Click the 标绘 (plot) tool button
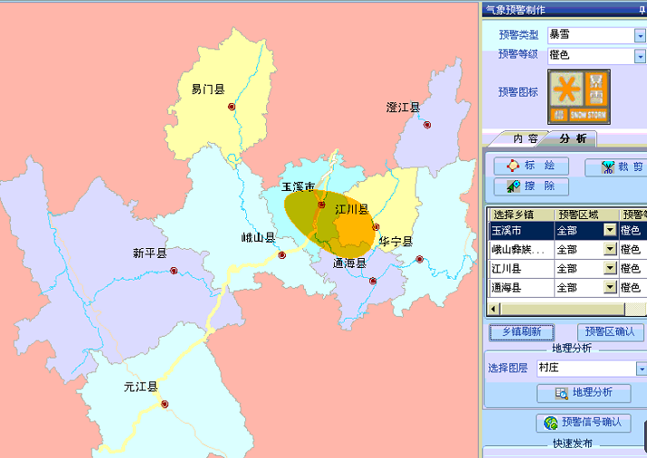The height and width of the screenshot is (458, 647). pos(531,166)
